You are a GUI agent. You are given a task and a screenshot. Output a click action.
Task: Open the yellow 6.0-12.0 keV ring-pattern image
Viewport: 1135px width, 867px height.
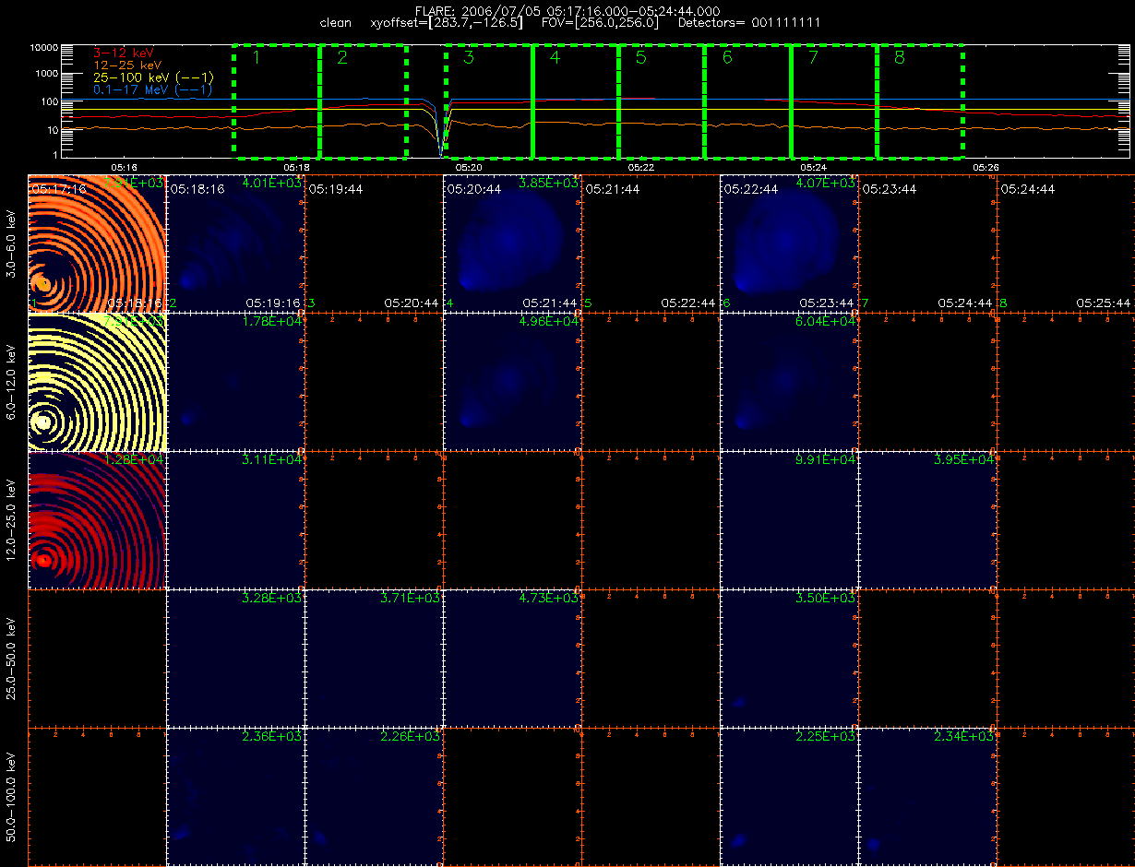(x=97, y=382)
